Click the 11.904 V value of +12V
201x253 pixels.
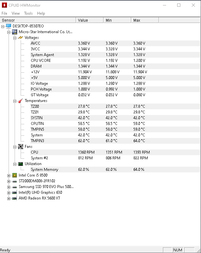[85, 72]
